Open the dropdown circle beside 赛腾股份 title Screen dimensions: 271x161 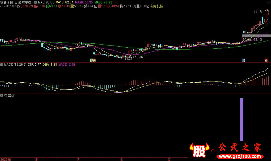36,2
